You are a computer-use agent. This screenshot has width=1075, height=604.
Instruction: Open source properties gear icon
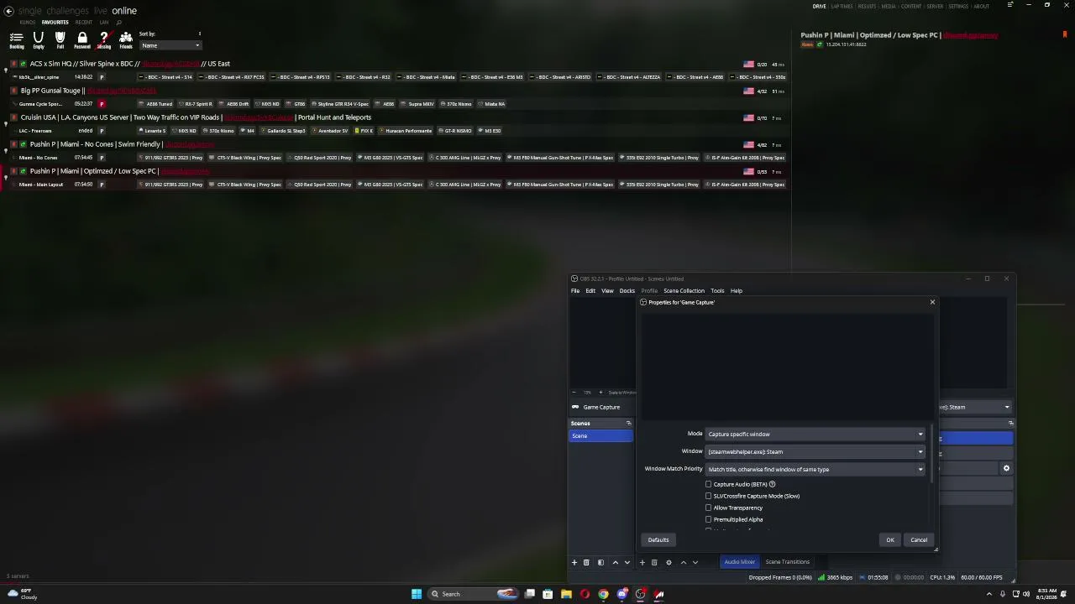pos(669,562)
